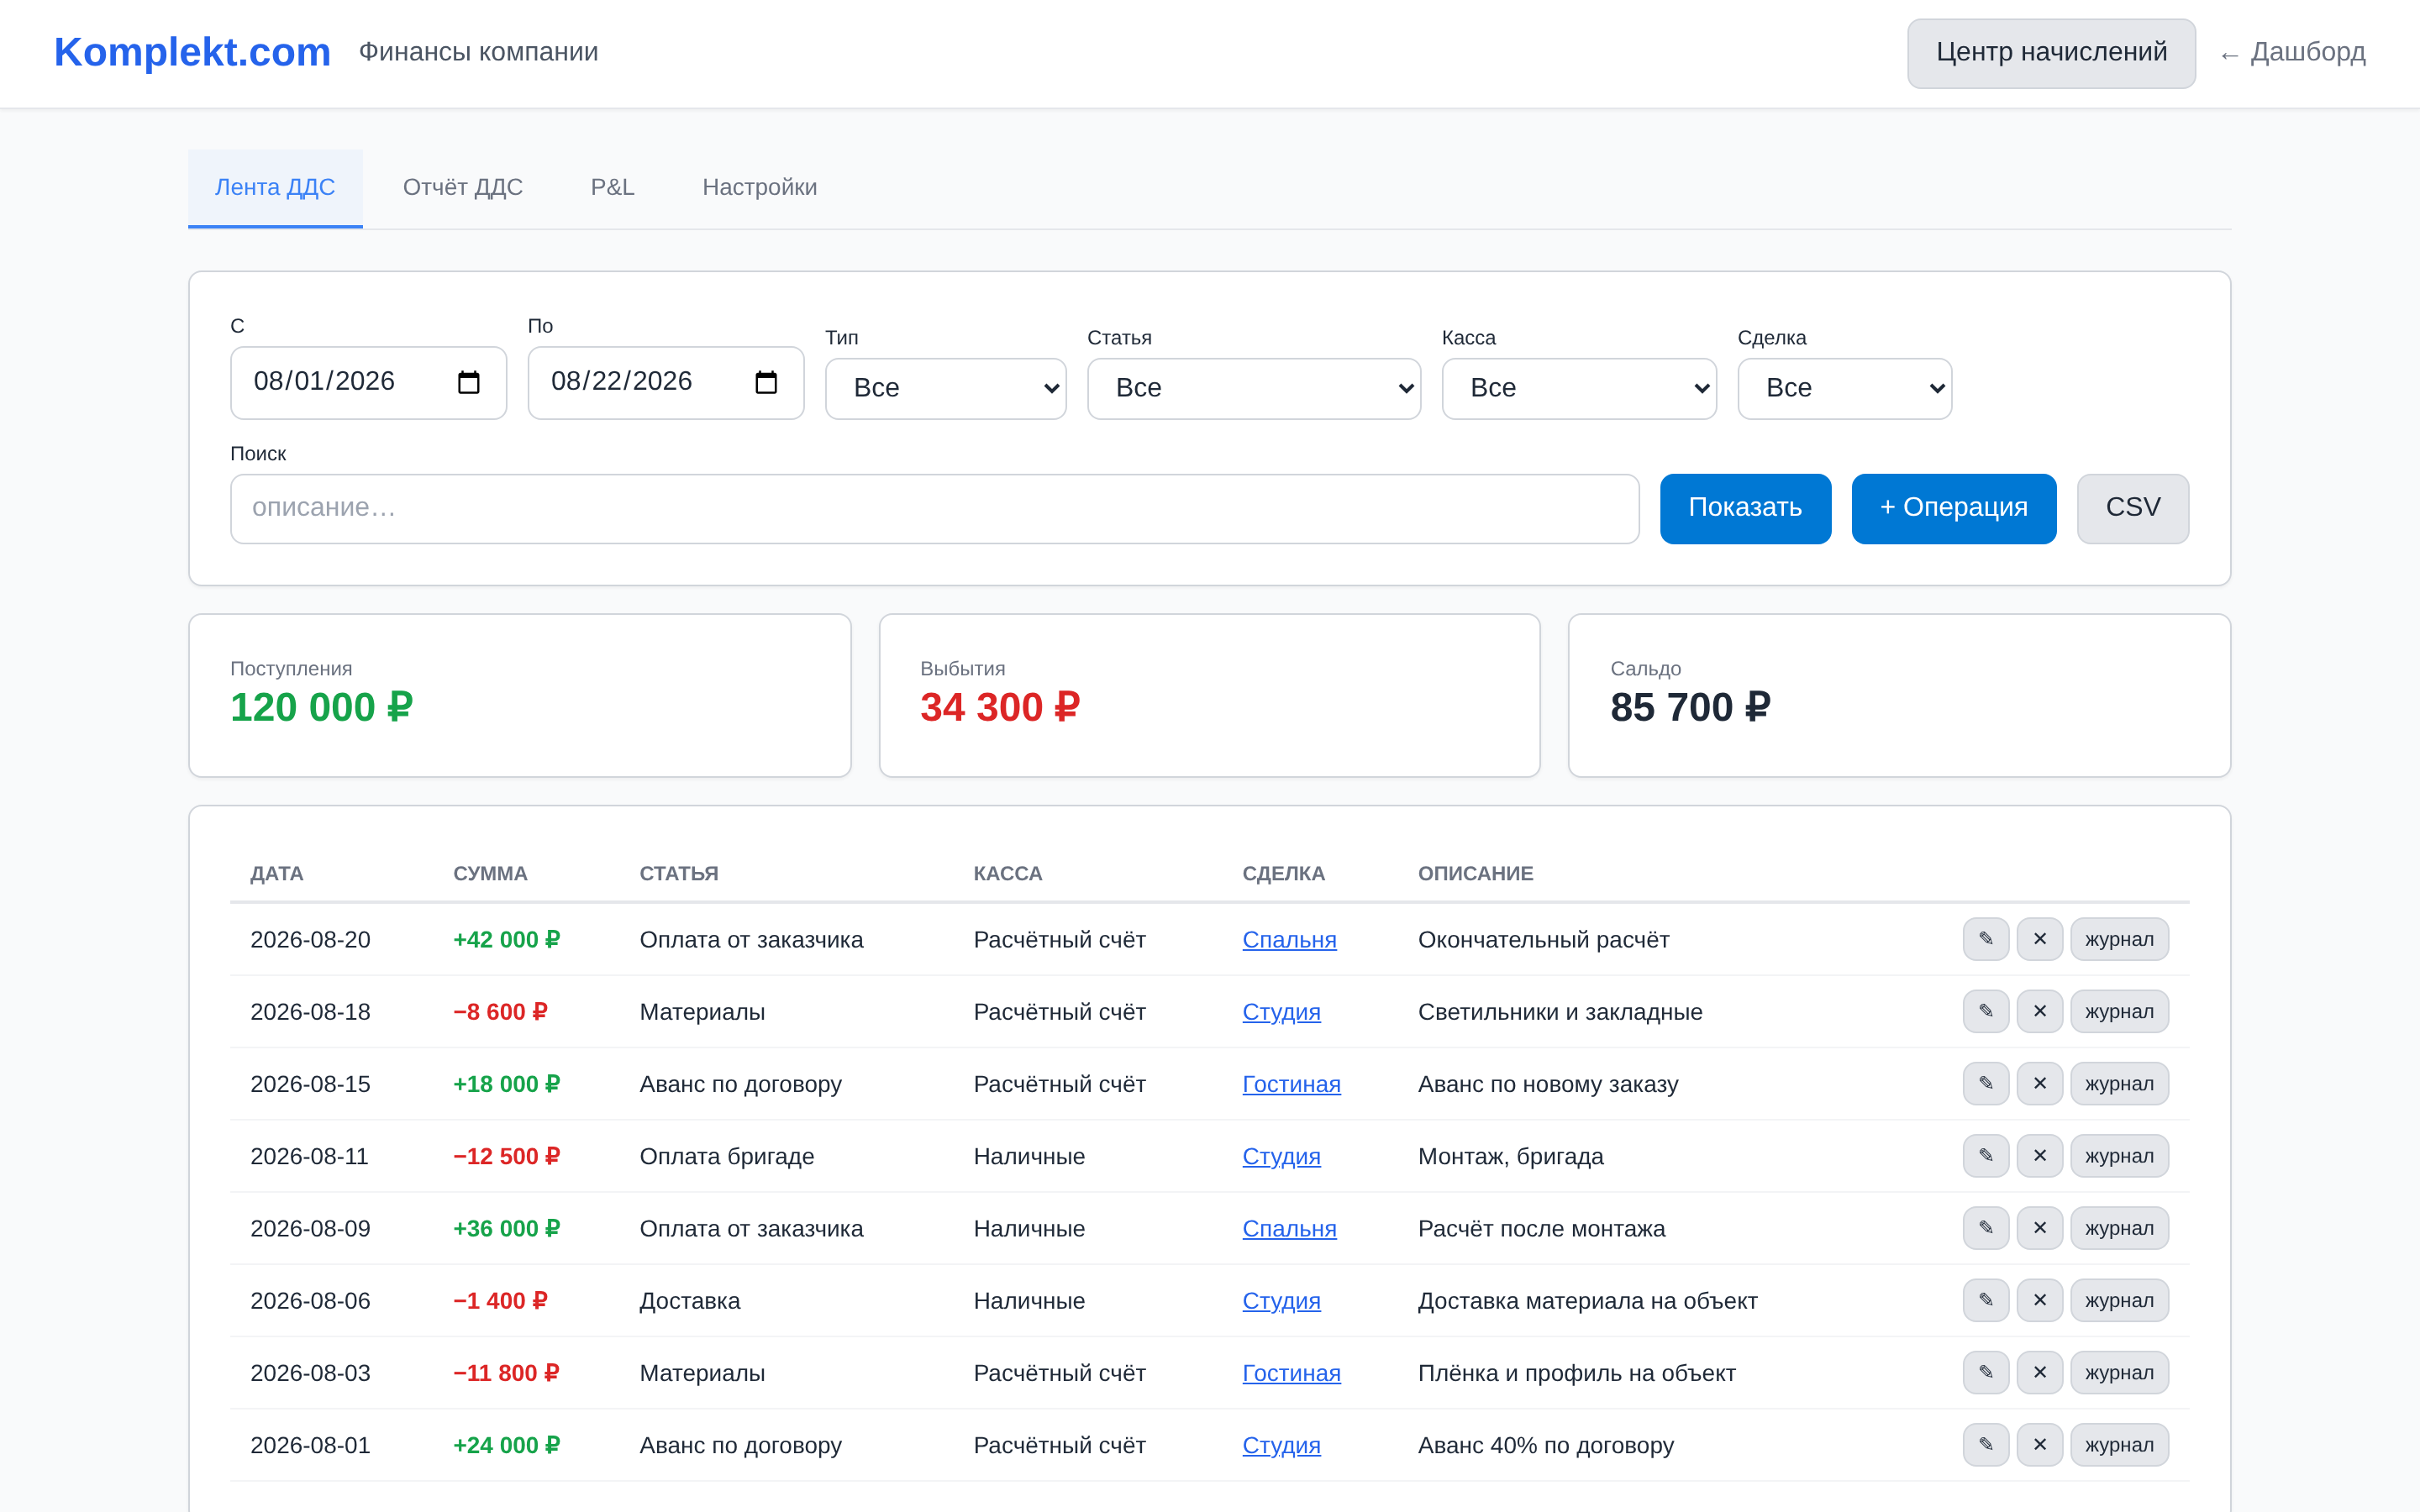The image size is (2420, 1512).
Task: Delete the Доставка материала на объект row
Action: coord(2040,1300)
